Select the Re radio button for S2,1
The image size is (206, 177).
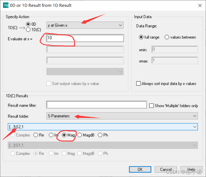pos(36,135)
